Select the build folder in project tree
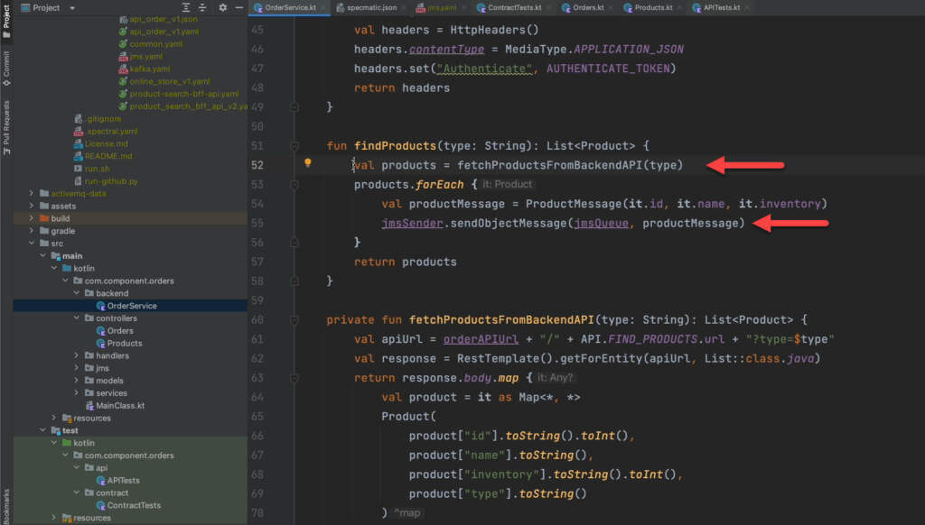This screenshot has height=525, width=925. point(60,218)
